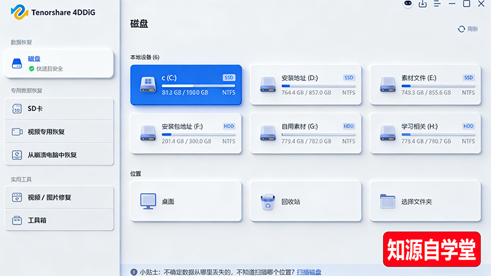
Task: Select 从崩溃电脑中恢复 option
Action: (x=59, y=155)
